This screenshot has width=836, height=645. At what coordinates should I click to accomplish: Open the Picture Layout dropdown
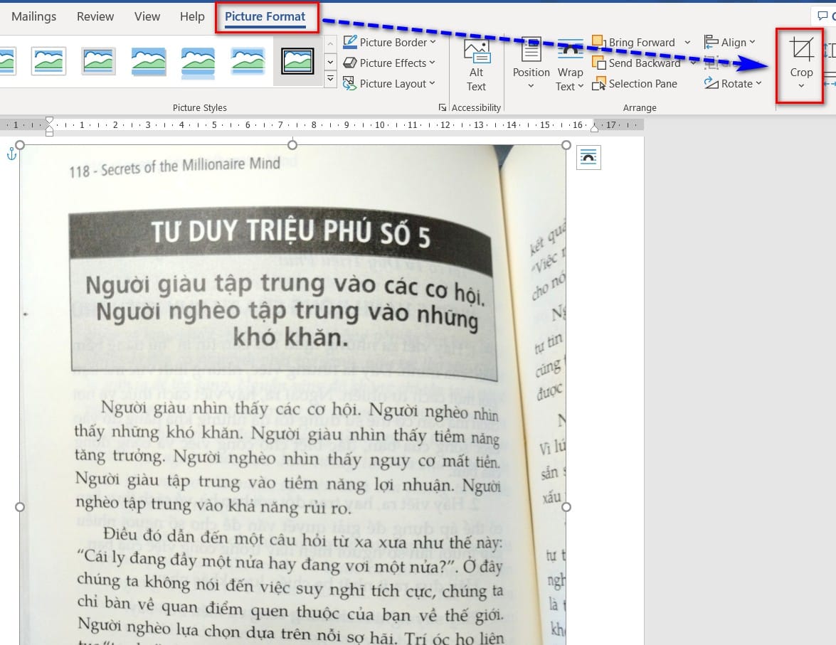tap(389, 84)
